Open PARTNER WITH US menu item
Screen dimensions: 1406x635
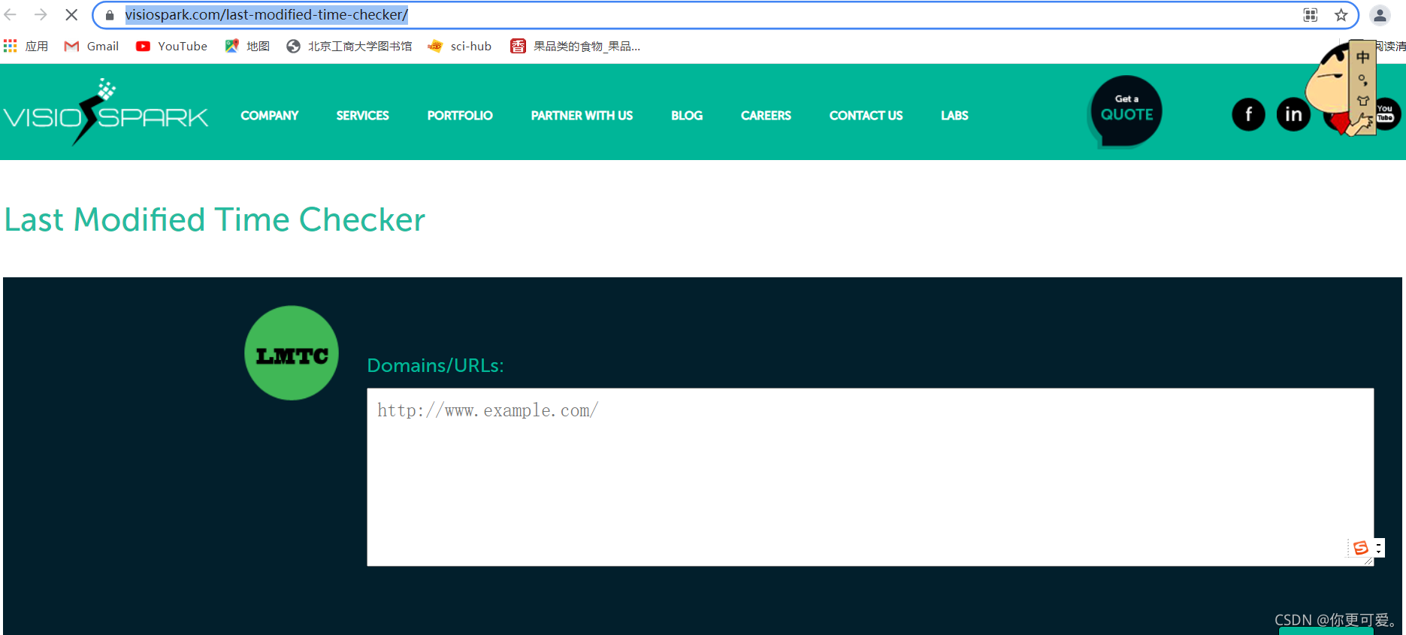582,115
